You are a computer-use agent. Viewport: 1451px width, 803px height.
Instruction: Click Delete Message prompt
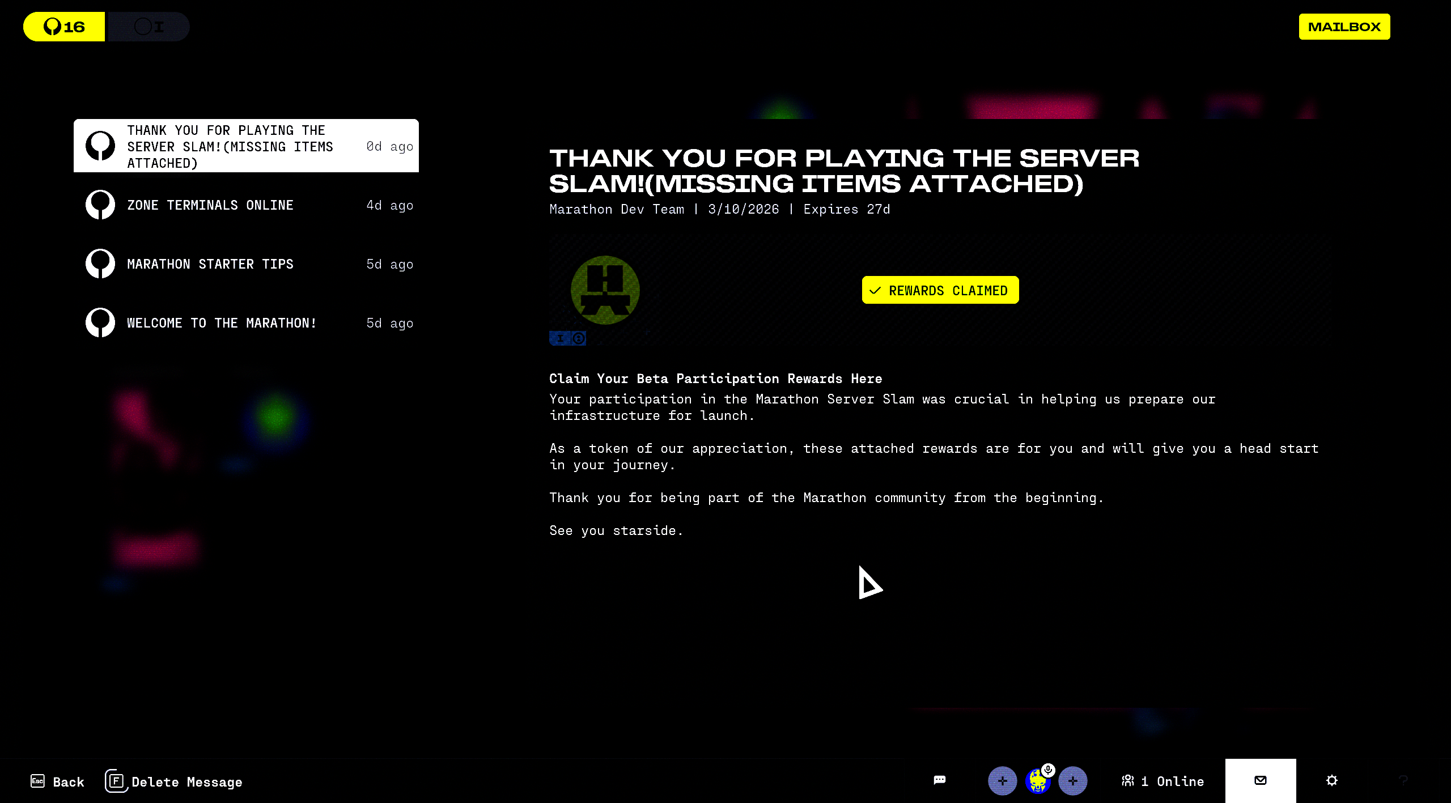point(174,781)
